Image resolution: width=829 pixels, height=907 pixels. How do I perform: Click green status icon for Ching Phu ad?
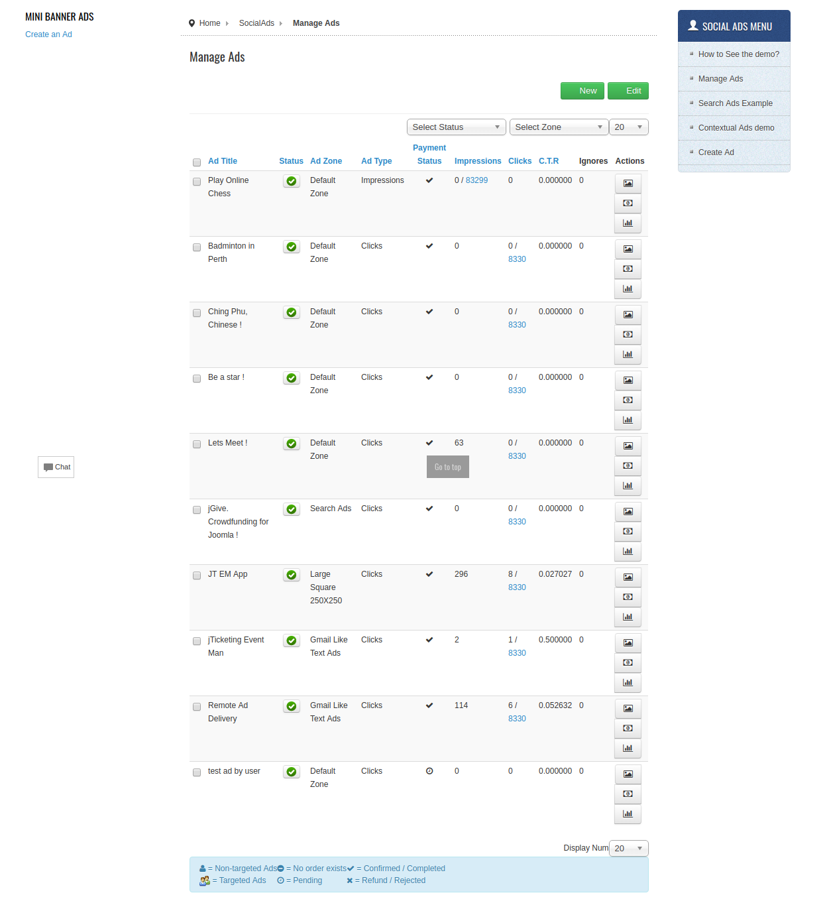(292, 312)
